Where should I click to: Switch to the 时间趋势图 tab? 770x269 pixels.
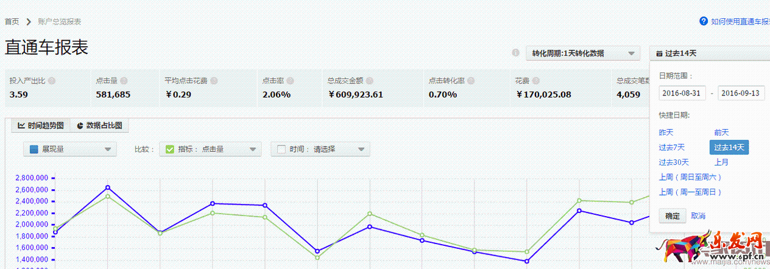(41, 125)
